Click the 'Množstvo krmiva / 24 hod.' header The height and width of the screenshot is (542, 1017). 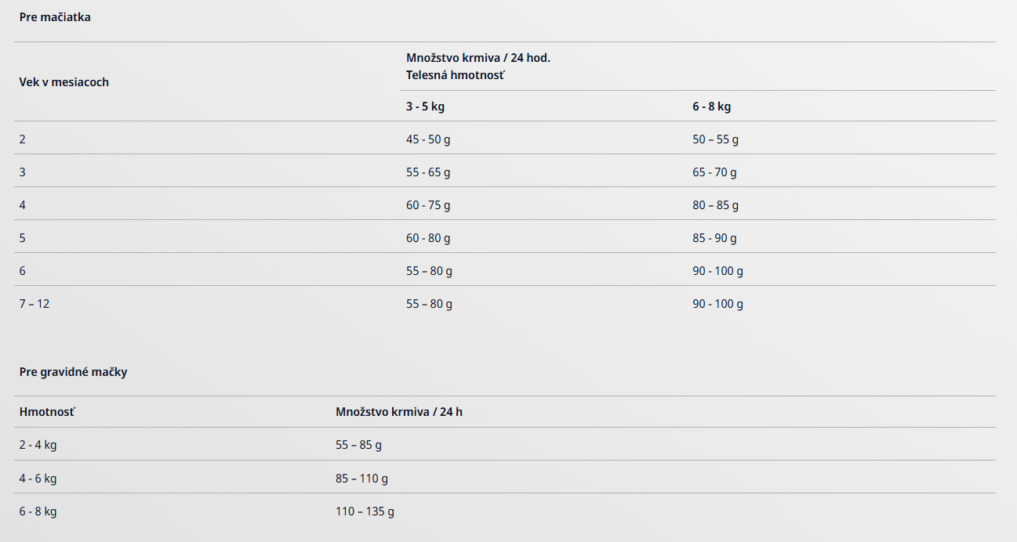click(x=484, y=58)
